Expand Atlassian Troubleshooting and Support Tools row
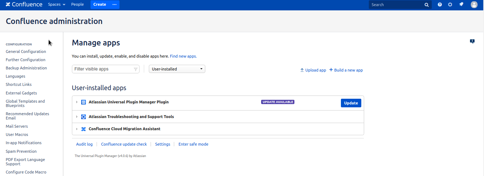 click(x=77, y=117)
